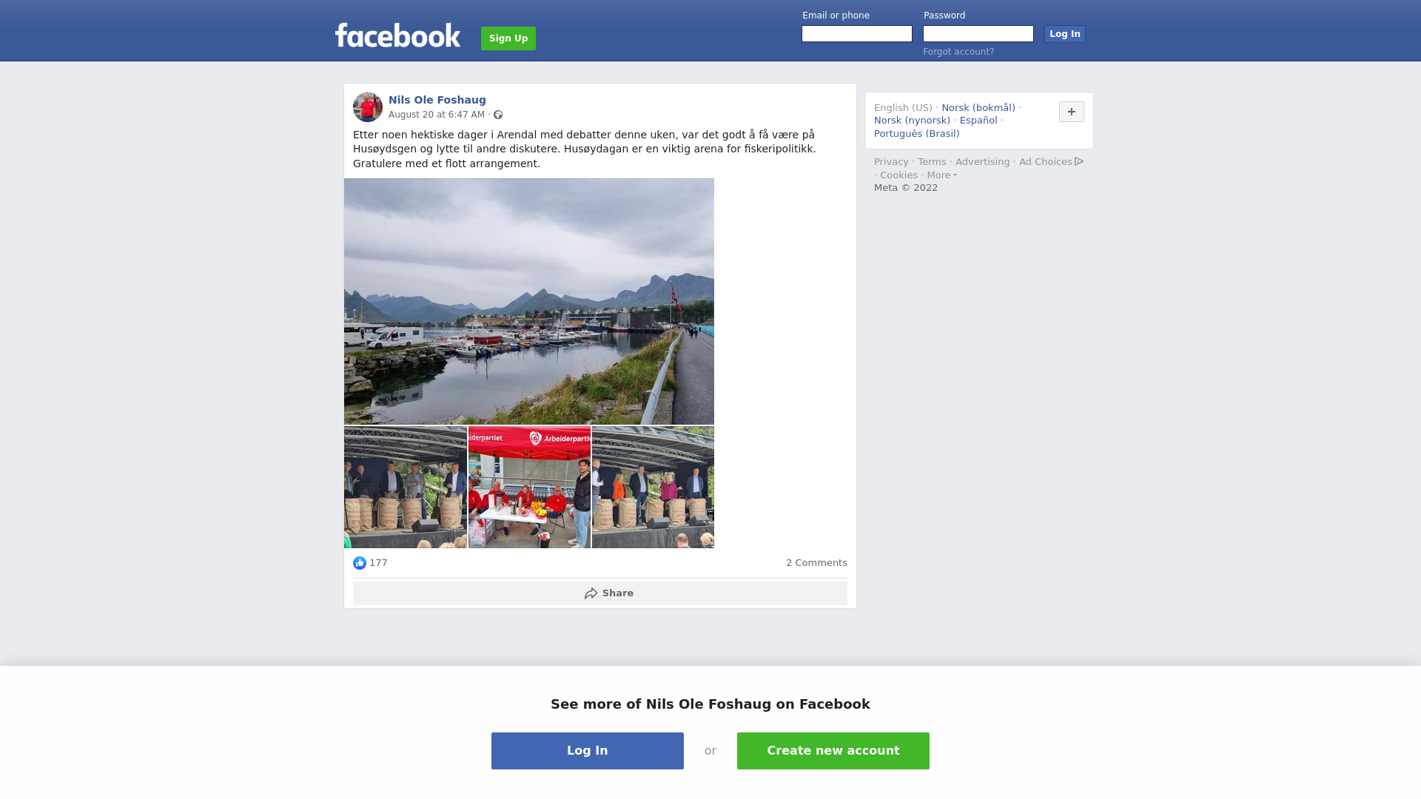The width and height of the screenshot is (1421, 799).
Task: Open the Arbeiderpartiet tent photo
Action: pyautogui.click(x=529, y=487)
